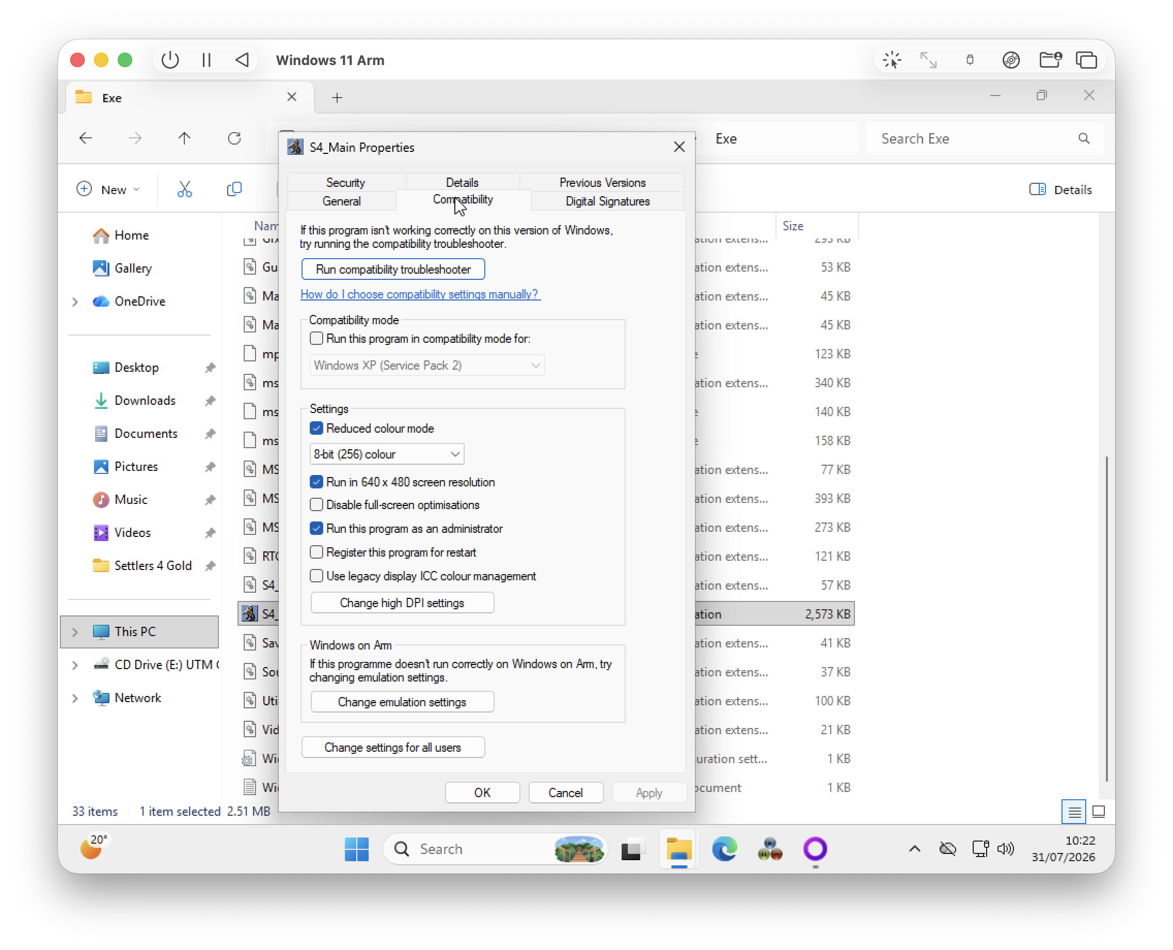1173x950 pixels.
Task: Uncheck Run in 640 x 480 screen resolution
Action: [x=316, y=482]
